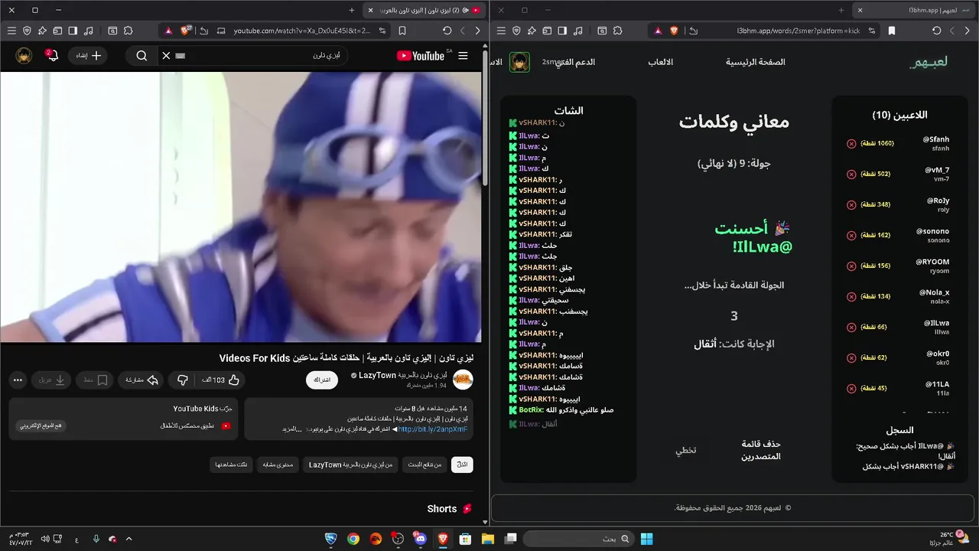Open Discord from the taskbar
979x551 pixels.
pos(420,539)
